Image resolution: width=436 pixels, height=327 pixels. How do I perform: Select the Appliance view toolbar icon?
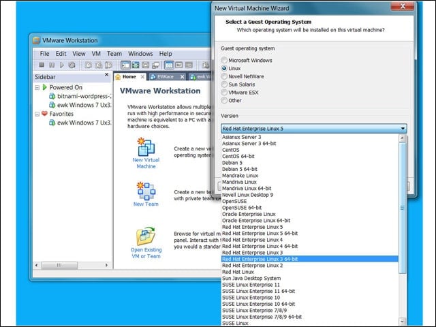pyautogui.click(x=178, y=65)
